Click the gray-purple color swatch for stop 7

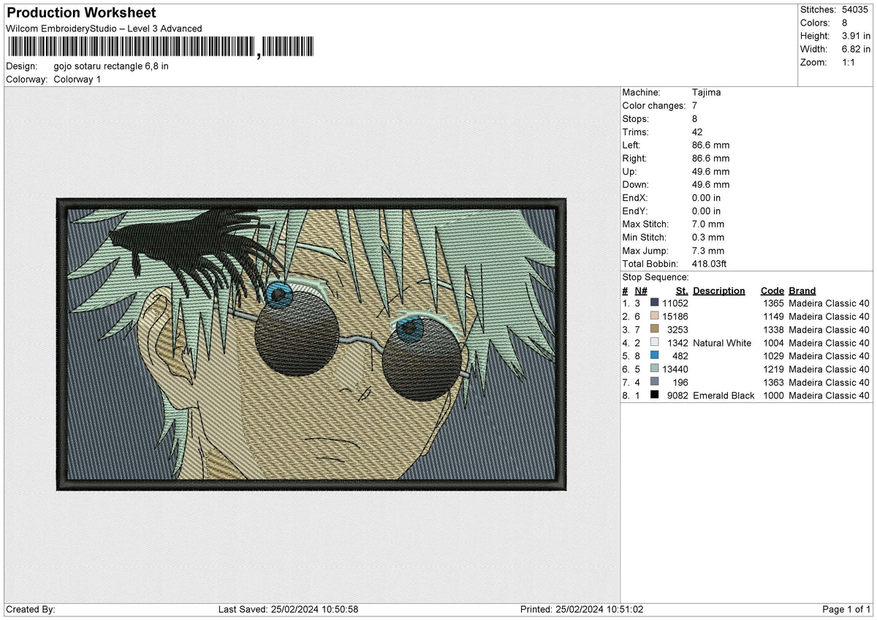654,382
